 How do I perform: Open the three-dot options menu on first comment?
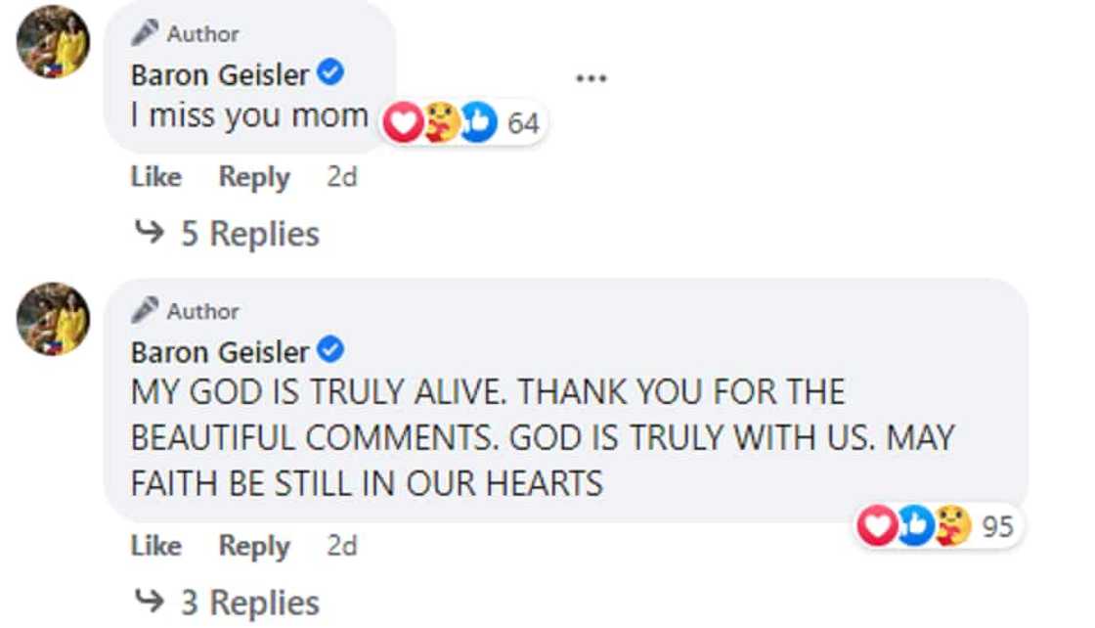point(591,78)
